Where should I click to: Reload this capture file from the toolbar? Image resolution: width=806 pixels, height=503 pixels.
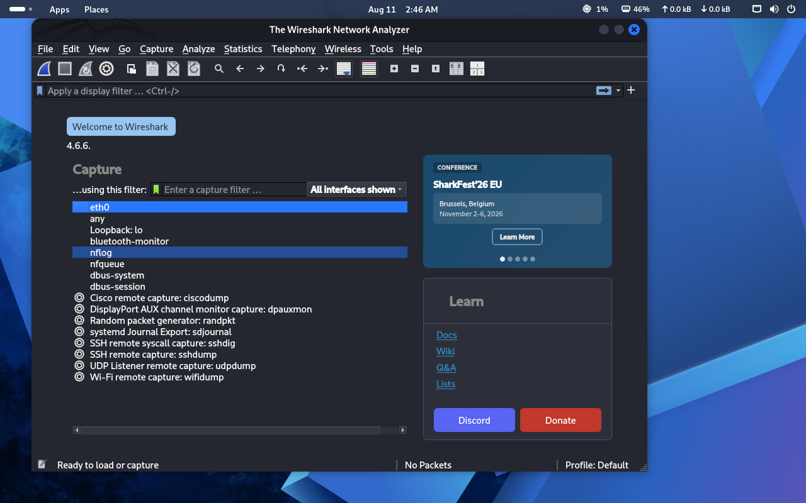click(x=194, y=69)
